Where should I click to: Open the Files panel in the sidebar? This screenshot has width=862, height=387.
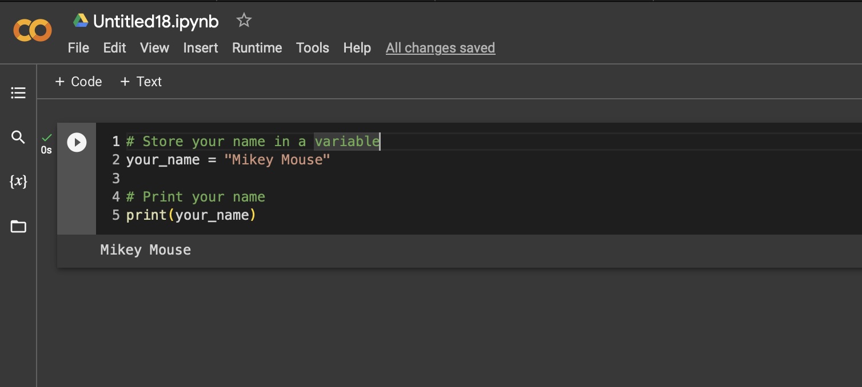coord(18,226)
